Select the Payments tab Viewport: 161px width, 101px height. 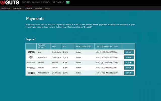[28, 8]
